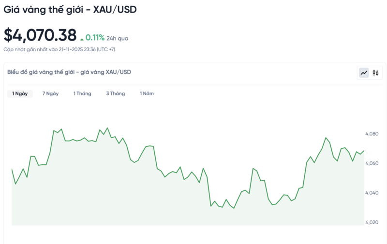
Task: Open the 3 Tháng chart range
Action: [116, 94]
